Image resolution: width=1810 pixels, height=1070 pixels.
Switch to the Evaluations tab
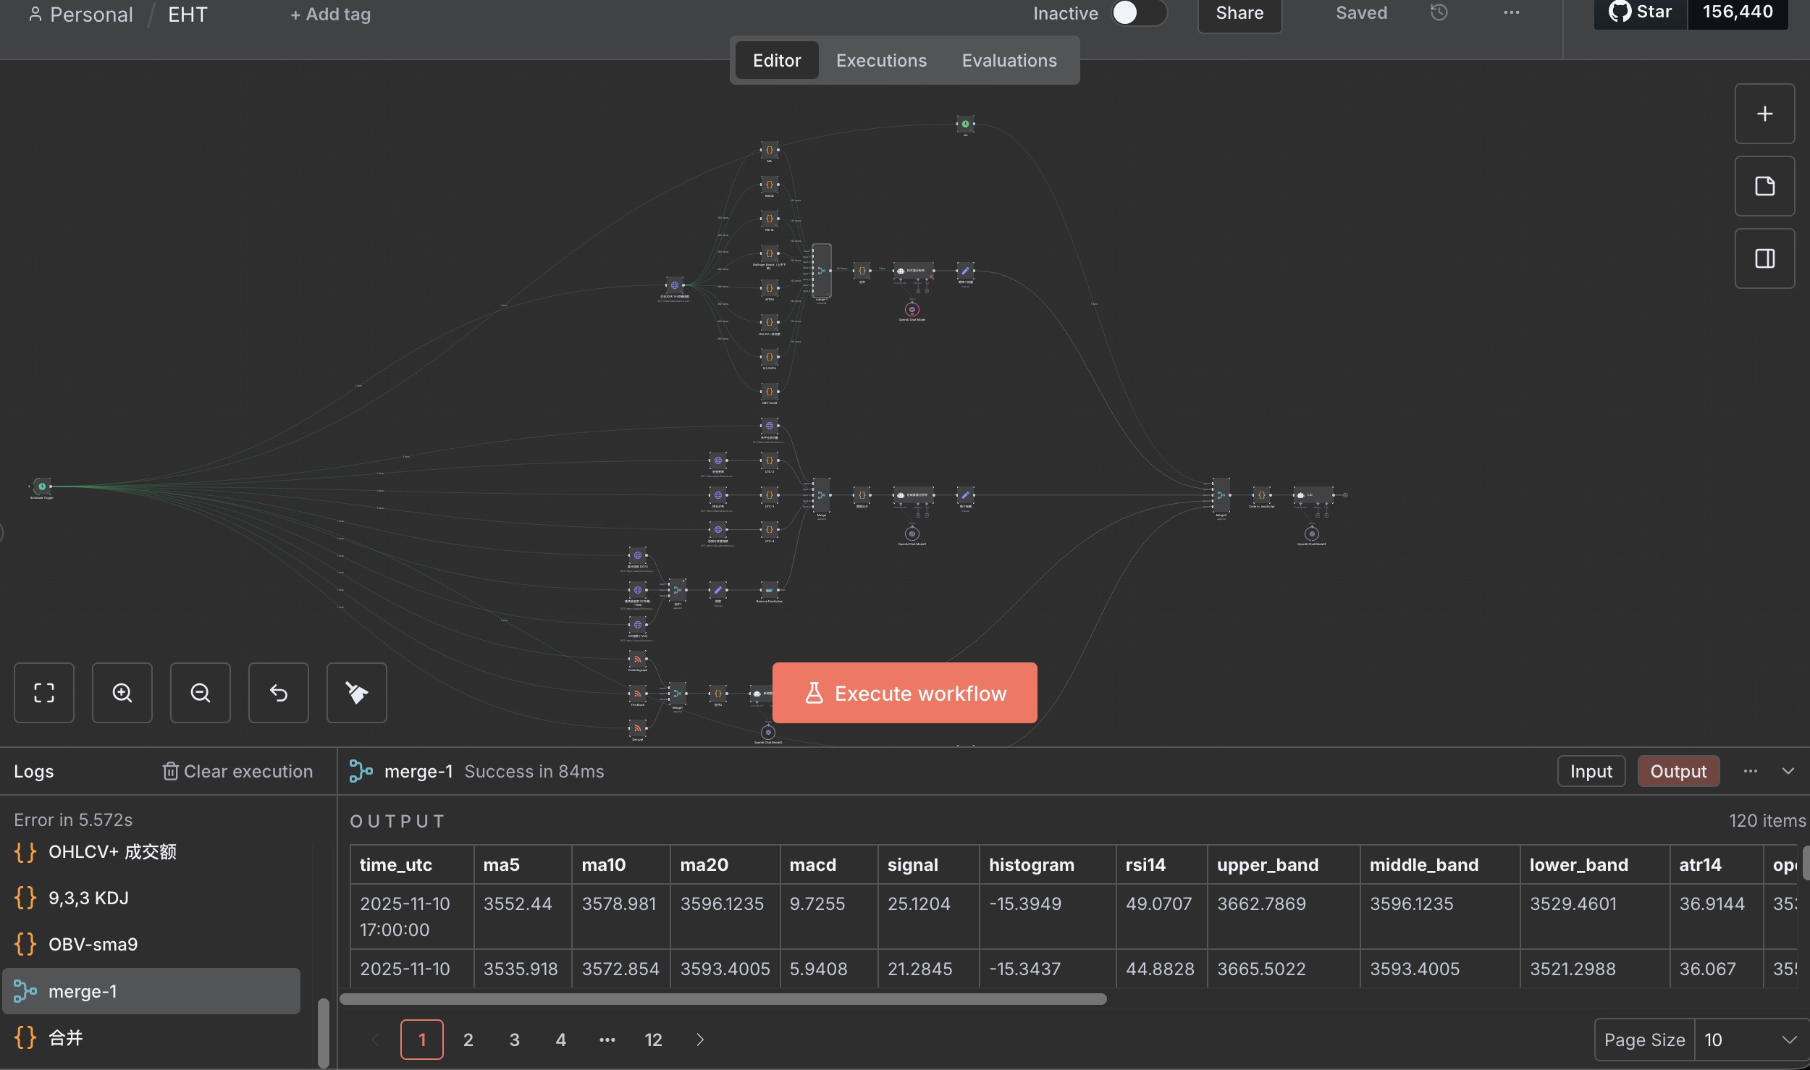point(1009,60)
